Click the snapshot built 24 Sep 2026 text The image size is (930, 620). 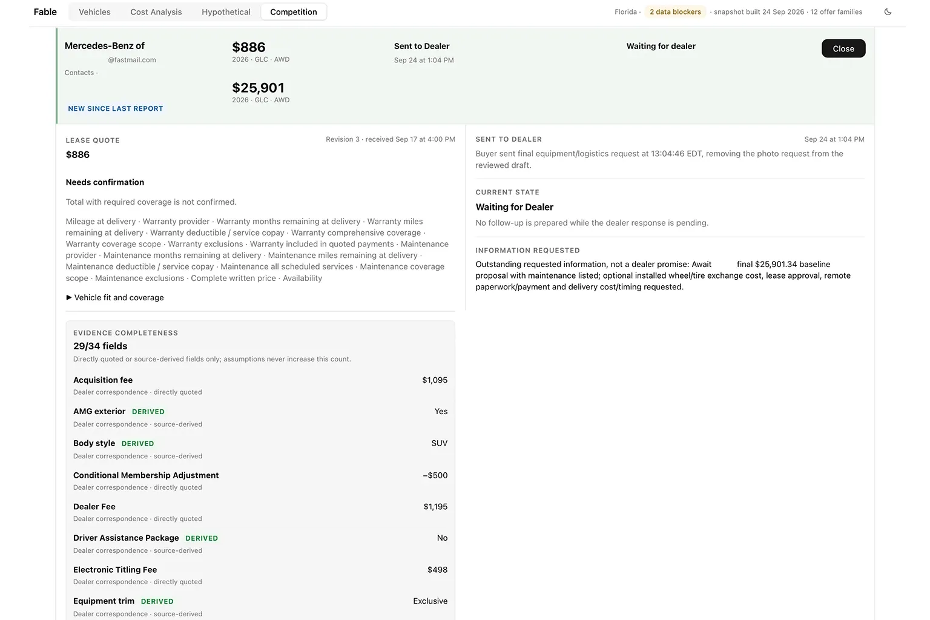pos(759,12)
